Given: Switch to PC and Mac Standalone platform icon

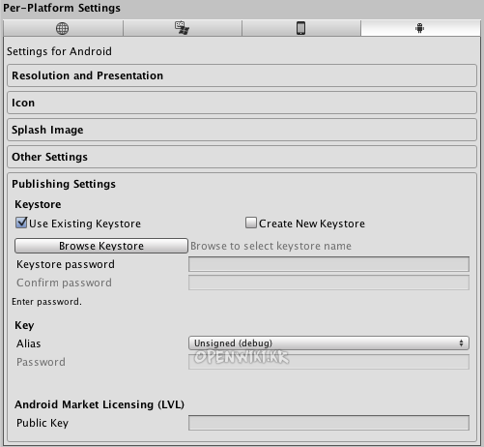Looking at the screenshot, I should click(x=182, y=28).
